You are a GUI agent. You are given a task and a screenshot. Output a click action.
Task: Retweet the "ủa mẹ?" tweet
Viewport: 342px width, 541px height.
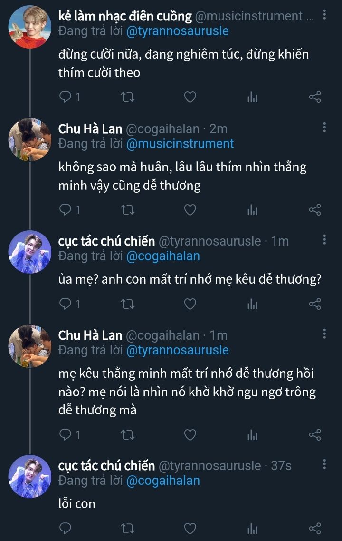pos(128,304)
